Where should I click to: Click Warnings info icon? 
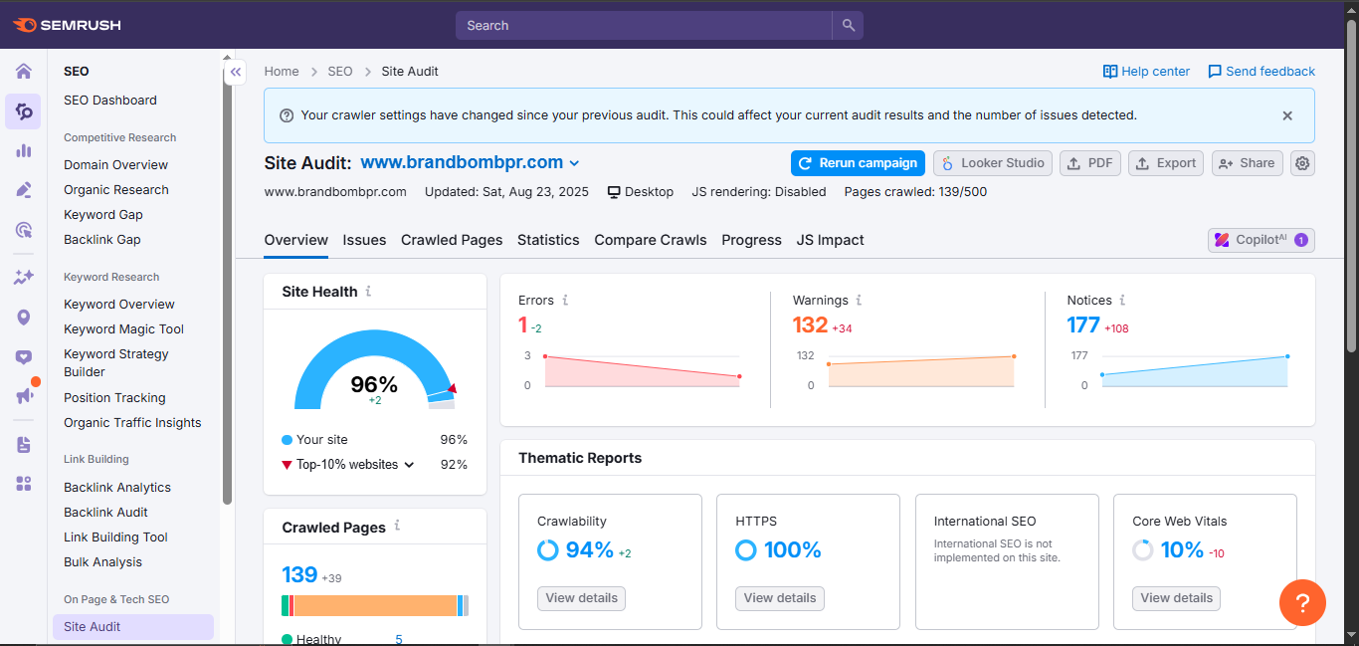859,300
